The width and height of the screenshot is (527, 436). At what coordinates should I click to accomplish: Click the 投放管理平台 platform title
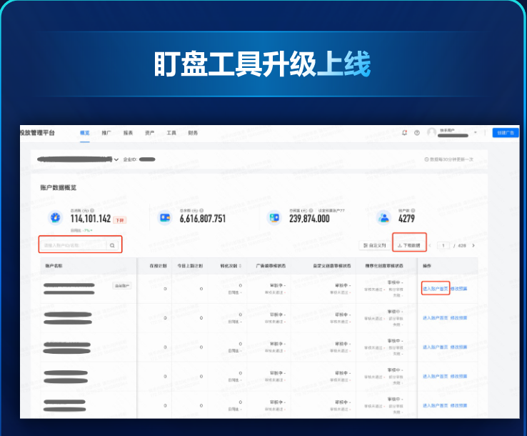pyautogui.click(x=37, y=133)
